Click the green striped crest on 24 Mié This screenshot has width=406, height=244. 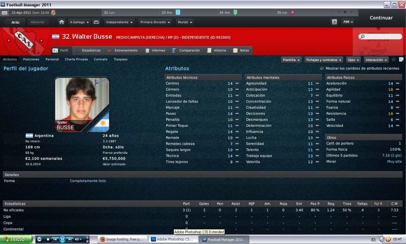[x=235, y=12]
